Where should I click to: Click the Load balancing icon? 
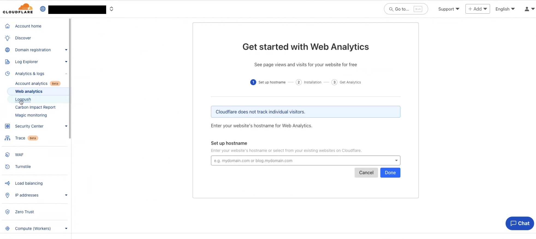pos(8,183)
